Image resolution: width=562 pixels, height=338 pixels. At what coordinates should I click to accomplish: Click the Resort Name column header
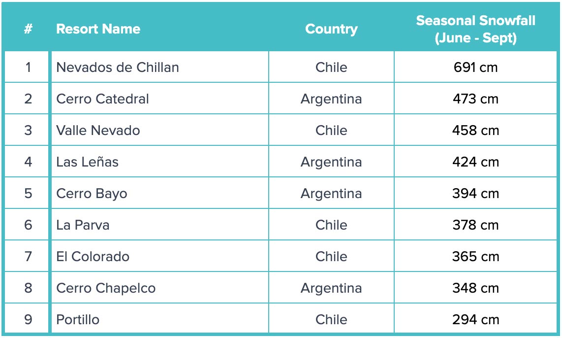point(98,29)
